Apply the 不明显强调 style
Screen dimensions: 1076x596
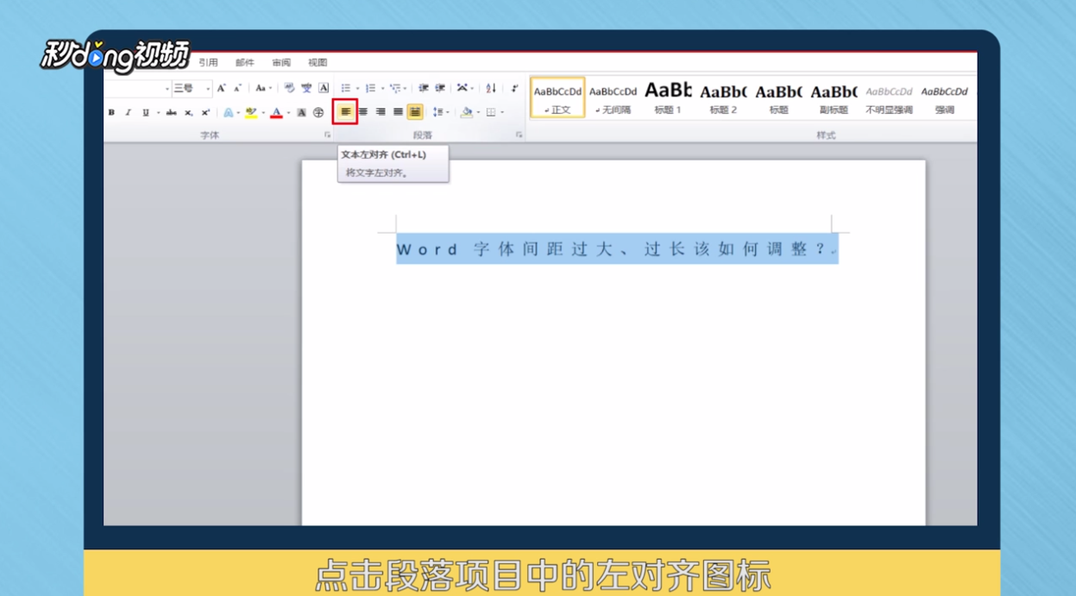(889, 97)
